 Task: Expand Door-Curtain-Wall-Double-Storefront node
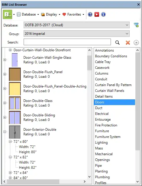click(x=10, y=50)
